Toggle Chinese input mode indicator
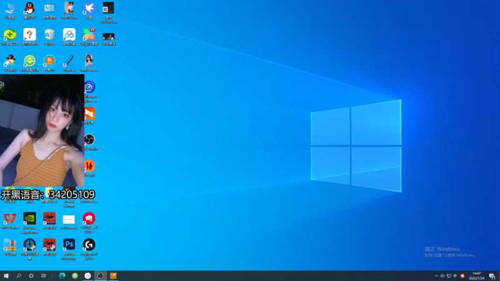The height and width of the screenshot is (281, 500). (x=455, y=276)
